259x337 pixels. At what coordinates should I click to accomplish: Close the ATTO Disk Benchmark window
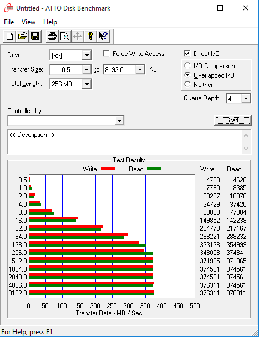[x=246, y=8]
